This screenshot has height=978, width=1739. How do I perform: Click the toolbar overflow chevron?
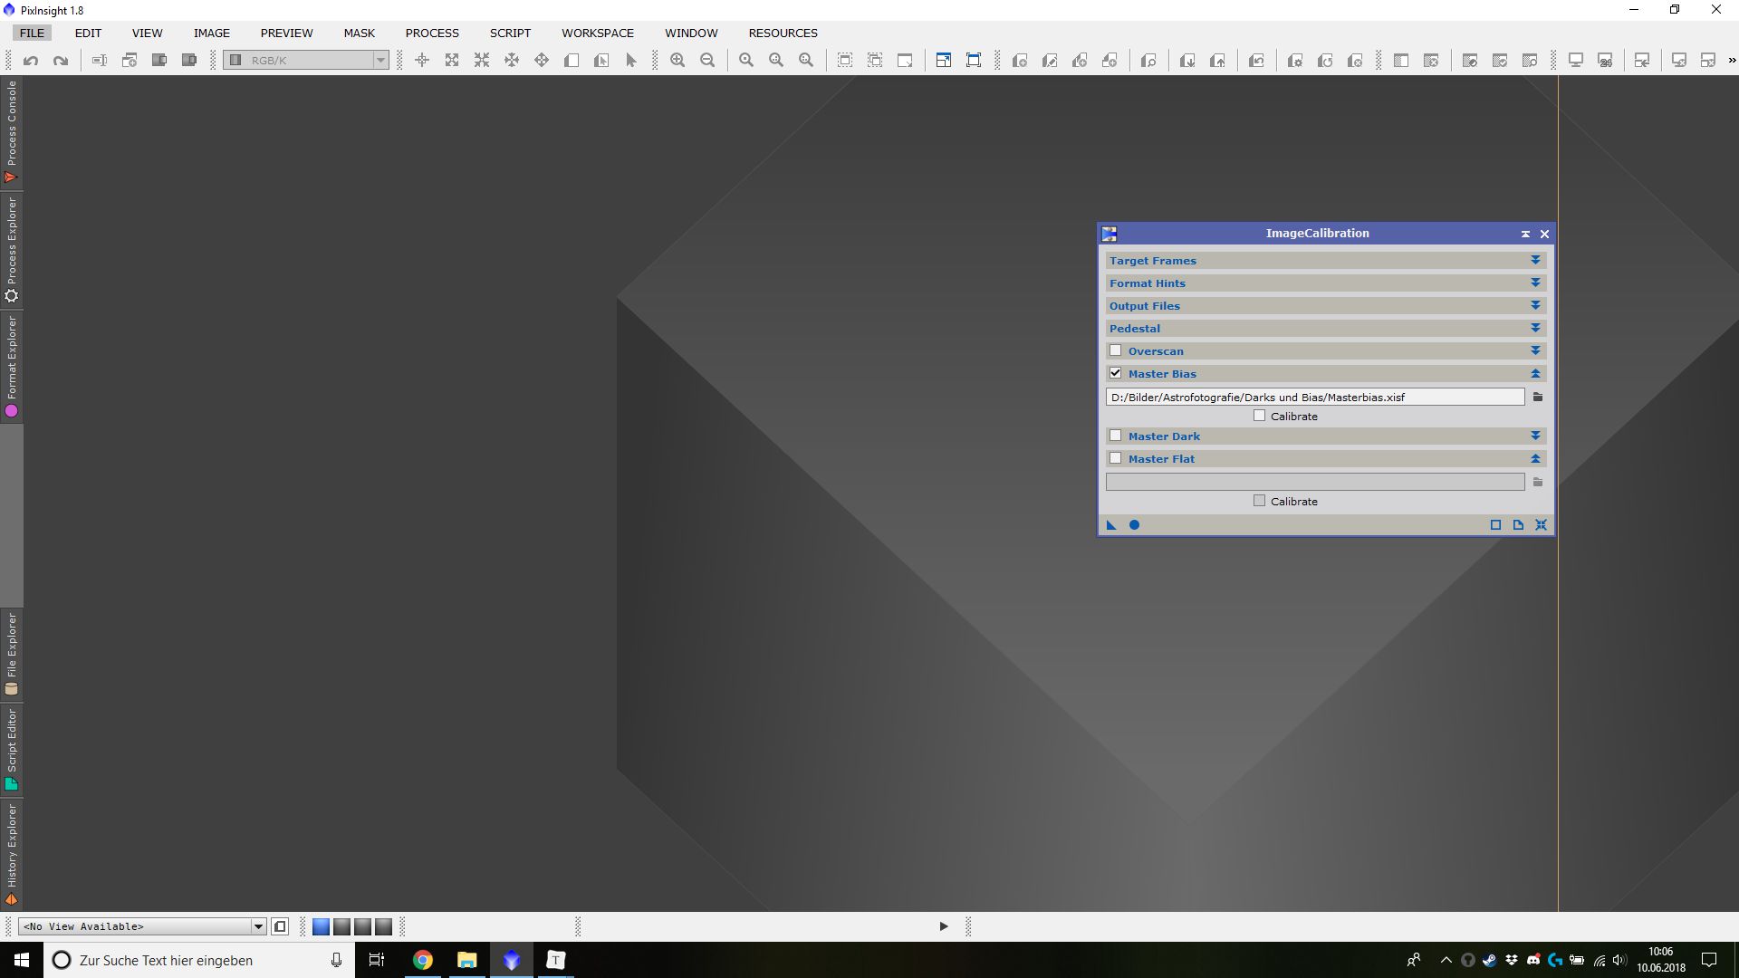1732,61
